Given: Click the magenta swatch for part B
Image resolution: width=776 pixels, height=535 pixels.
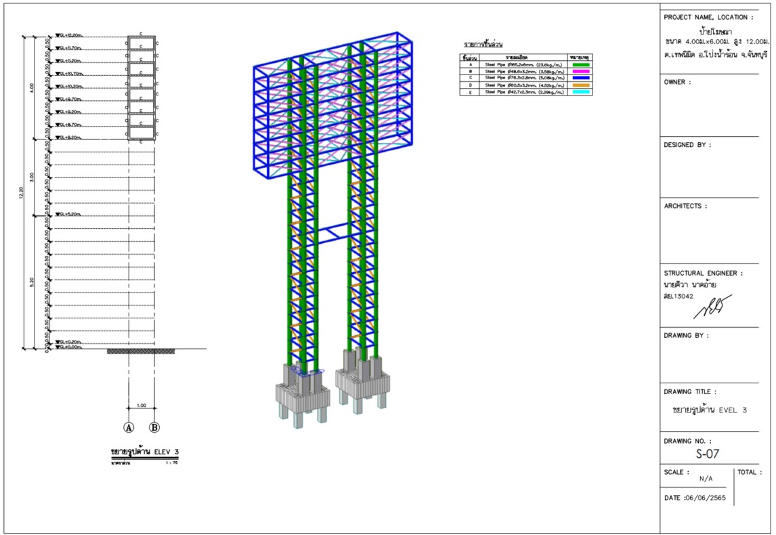Looking at the screenshot, I should coord(580,71).
